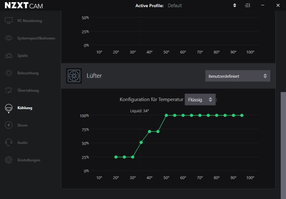Screen dimensions: 286x199
Task: Open PC Monitoring section
Action: [x=30, y=21]
